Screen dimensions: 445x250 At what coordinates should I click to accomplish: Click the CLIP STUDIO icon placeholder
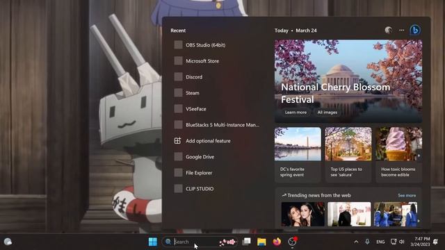coord(178,188)
